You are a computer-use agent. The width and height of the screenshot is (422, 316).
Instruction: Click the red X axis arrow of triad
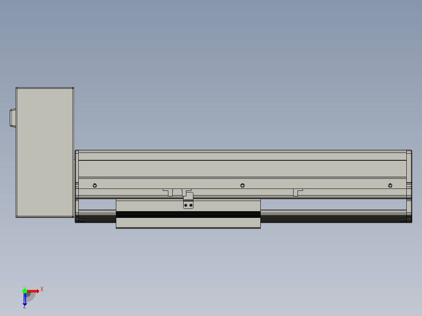pos(33,291)
